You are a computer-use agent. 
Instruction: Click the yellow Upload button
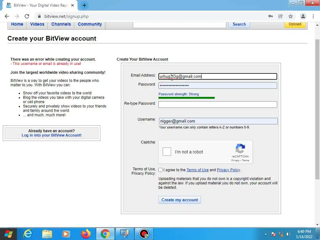(295, 24)
